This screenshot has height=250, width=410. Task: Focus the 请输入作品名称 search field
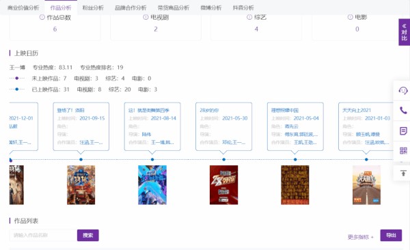pyautogui.click(x=44, y=235)
